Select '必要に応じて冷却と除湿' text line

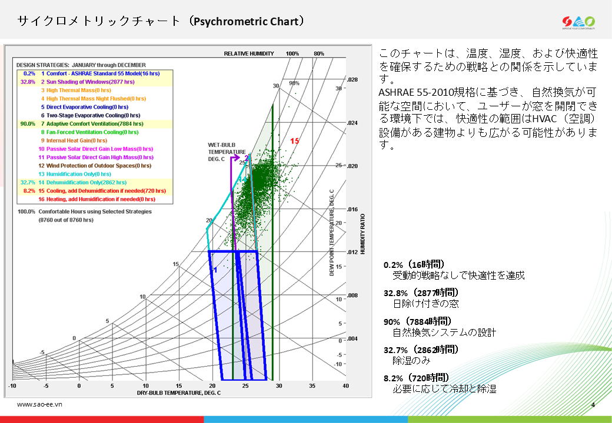(x=444, y=389)
